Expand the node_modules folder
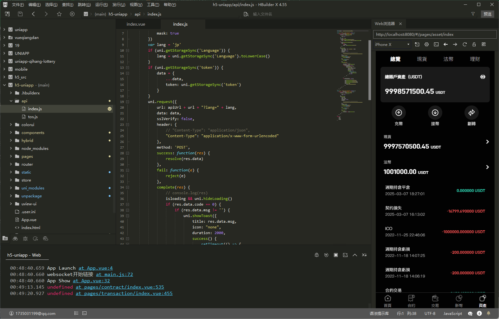The image size is (499, 319). click(11, 148)
